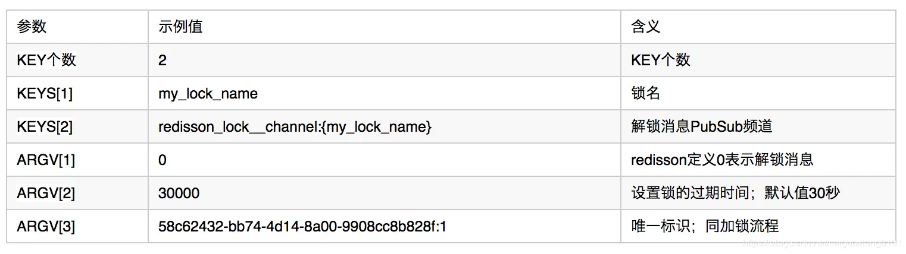
Task: Click the 解锁消息PubSub频道 description
Action: [x=701, y=126]
